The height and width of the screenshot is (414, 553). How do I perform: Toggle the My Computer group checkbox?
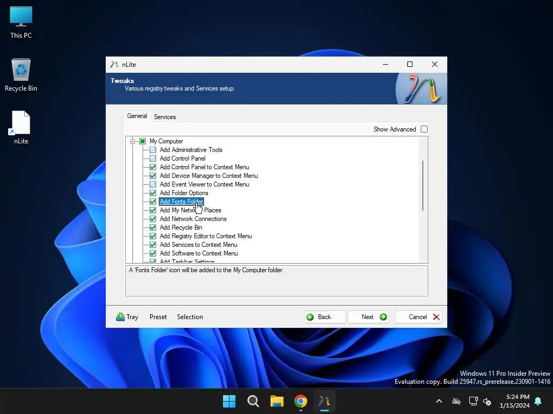pyautogui.click(x=143, y=141)
